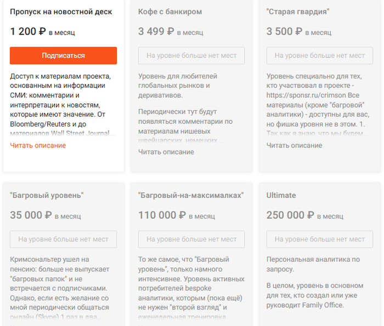Click the orange Подписаться button
The width and height of the screenshot is (384, 326).
[x=63, y=56]
